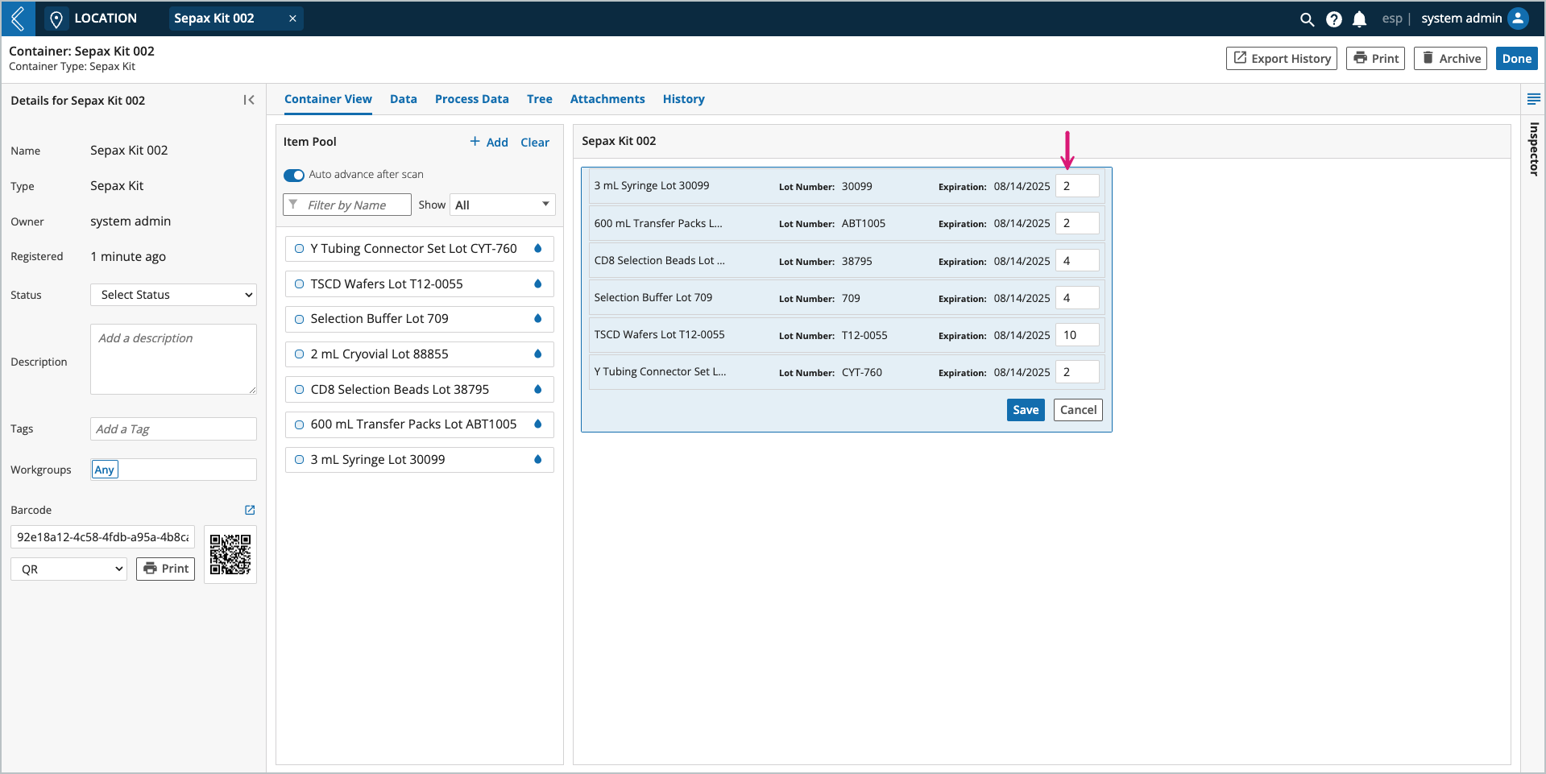Click drop icon on TSCD Wafers Lot T12-0055

click(x=537, y=284)
